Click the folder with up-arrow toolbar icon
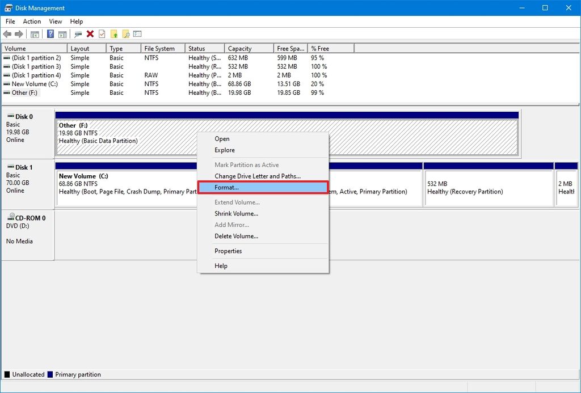The height and width of the screenshot is (393, 581). pos(113,33)
